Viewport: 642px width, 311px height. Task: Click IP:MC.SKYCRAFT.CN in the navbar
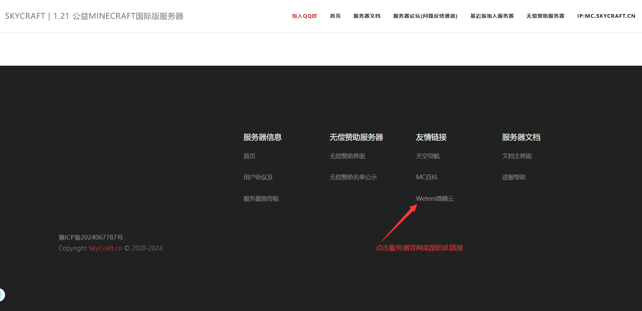pos(606,16)
